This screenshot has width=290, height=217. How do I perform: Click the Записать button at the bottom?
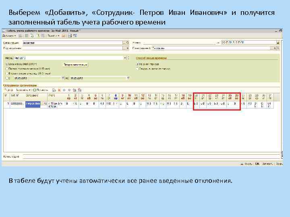tap(267, 164)
